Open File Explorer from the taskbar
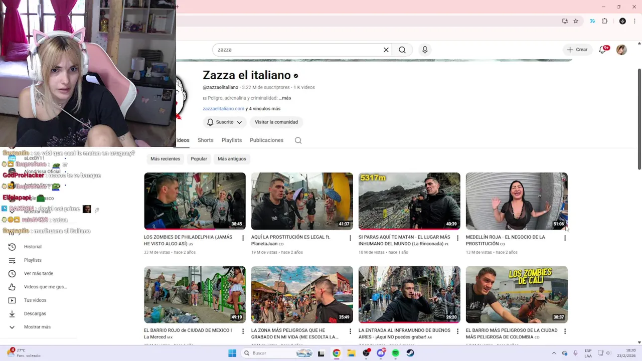Viewport: 642px width, 361px height. click(x=351, y=353)
